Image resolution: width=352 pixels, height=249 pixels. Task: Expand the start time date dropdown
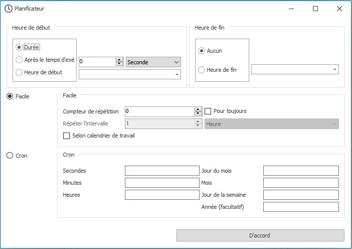click(177, 74)
